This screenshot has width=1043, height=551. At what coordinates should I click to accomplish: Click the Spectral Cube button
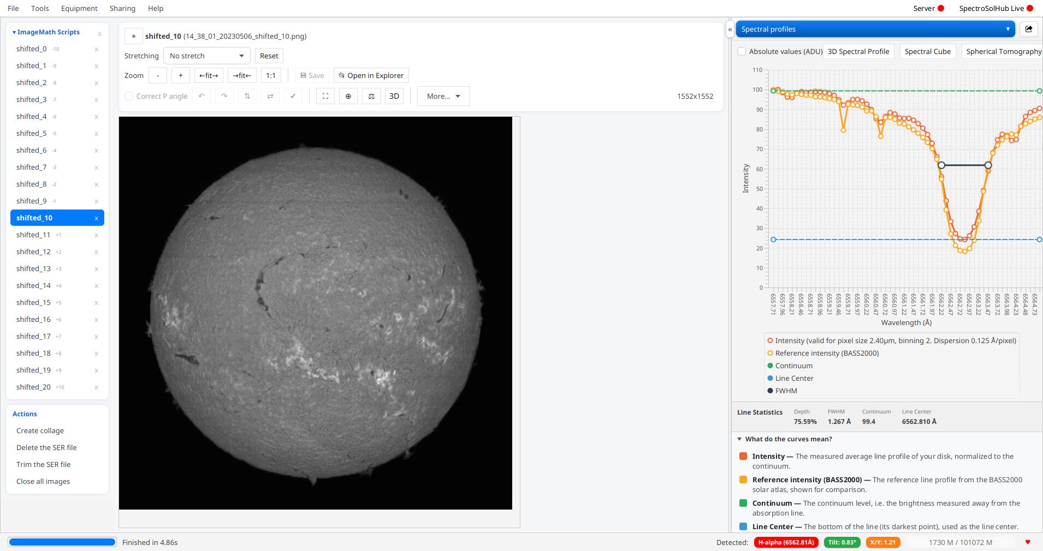pyautogui.click(x=927, y=51)
